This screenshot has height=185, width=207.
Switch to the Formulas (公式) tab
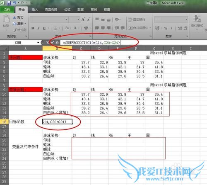[x=67, y=10]
